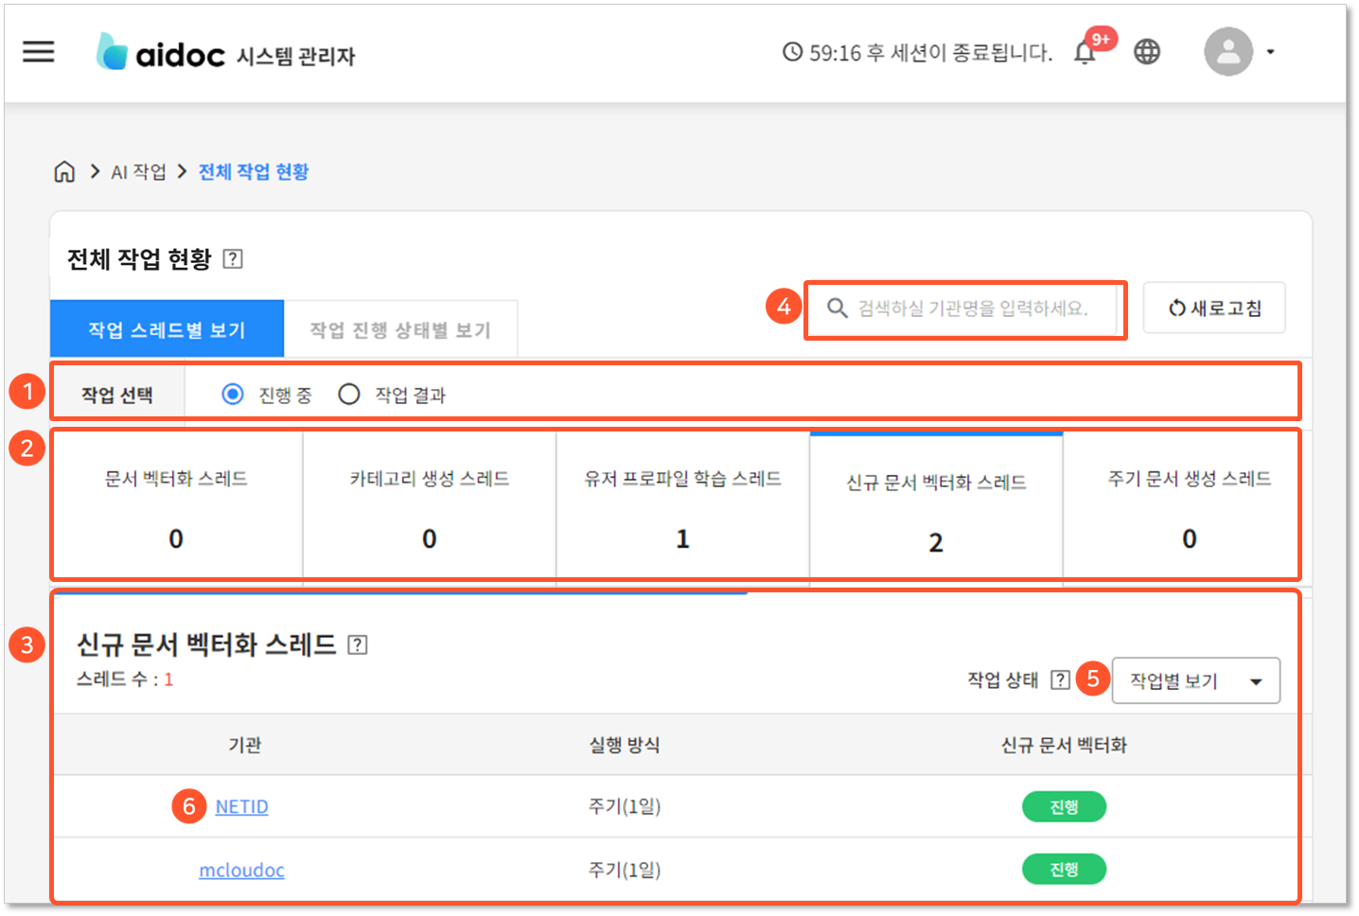Open the hamburger navigation menu
1359x916 pixels.
pyautogui.click(x=39, y=51)
